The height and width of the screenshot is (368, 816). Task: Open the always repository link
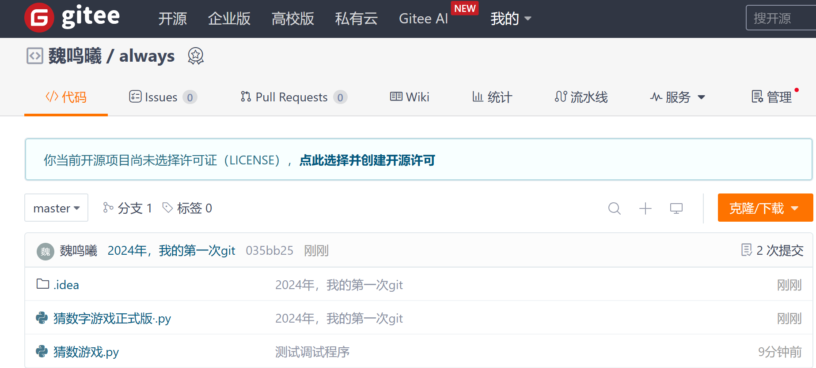tap(147, 56)
